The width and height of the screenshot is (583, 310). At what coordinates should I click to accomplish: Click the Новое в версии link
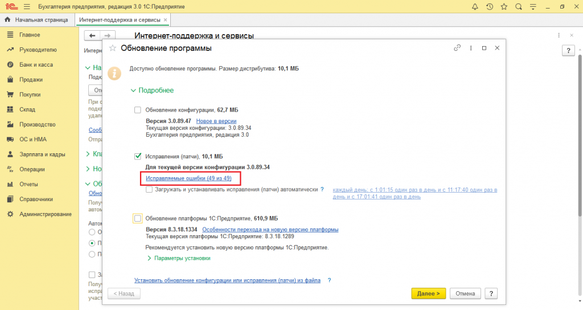[x=216, y=121]
